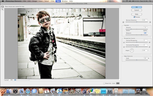Open the grid Color swatch

click(x=118, y=83)
